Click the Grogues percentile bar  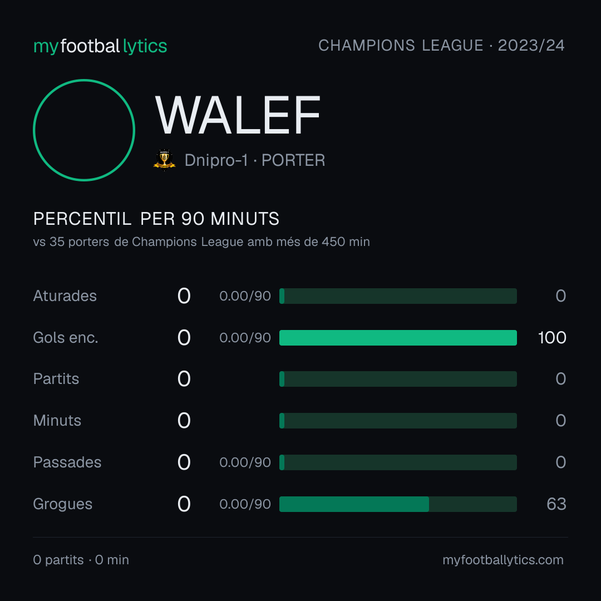[x=398, y=504]
